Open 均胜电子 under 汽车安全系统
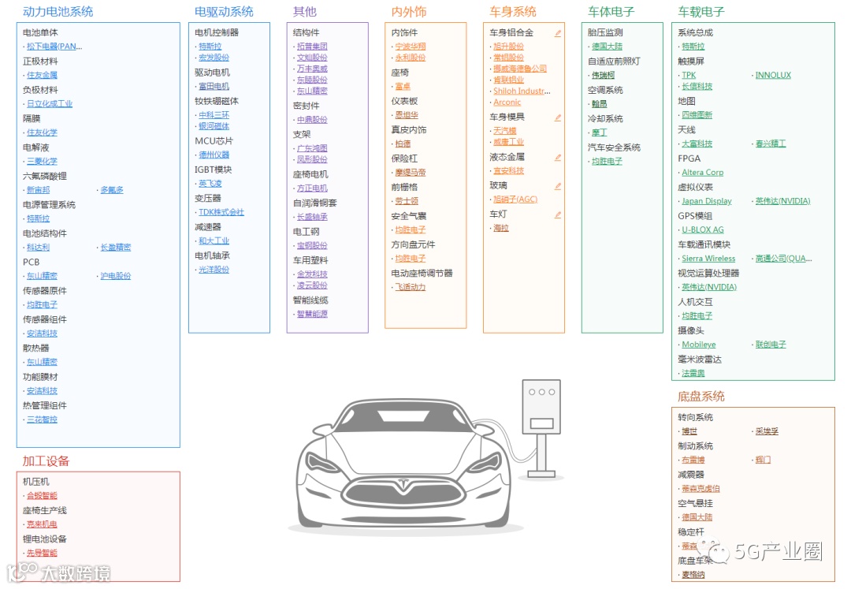 pos(607,161)
